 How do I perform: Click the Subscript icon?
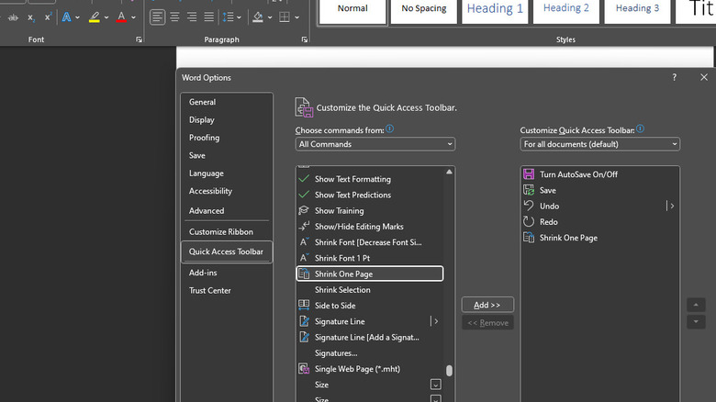29,17
